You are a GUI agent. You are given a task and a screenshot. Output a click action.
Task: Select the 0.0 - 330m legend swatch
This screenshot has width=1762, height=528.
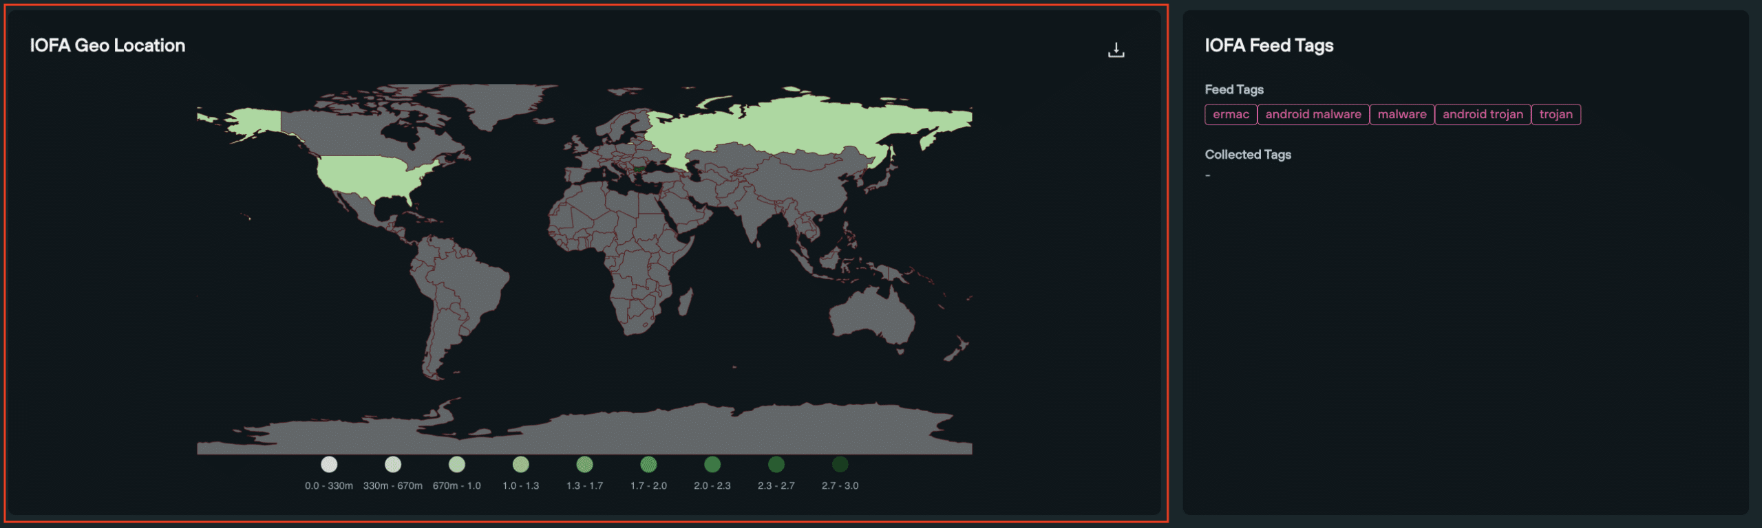click(329, 465)
